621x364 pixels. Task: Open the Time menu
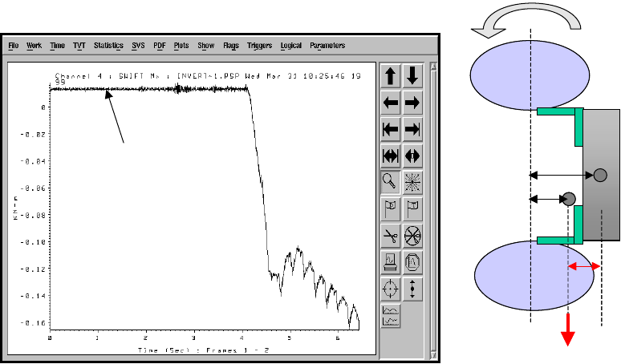pyautogui.click(x=58, y=46)
